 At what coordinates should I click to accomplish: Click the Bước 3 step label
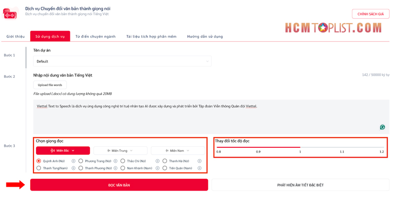point(9,146)
